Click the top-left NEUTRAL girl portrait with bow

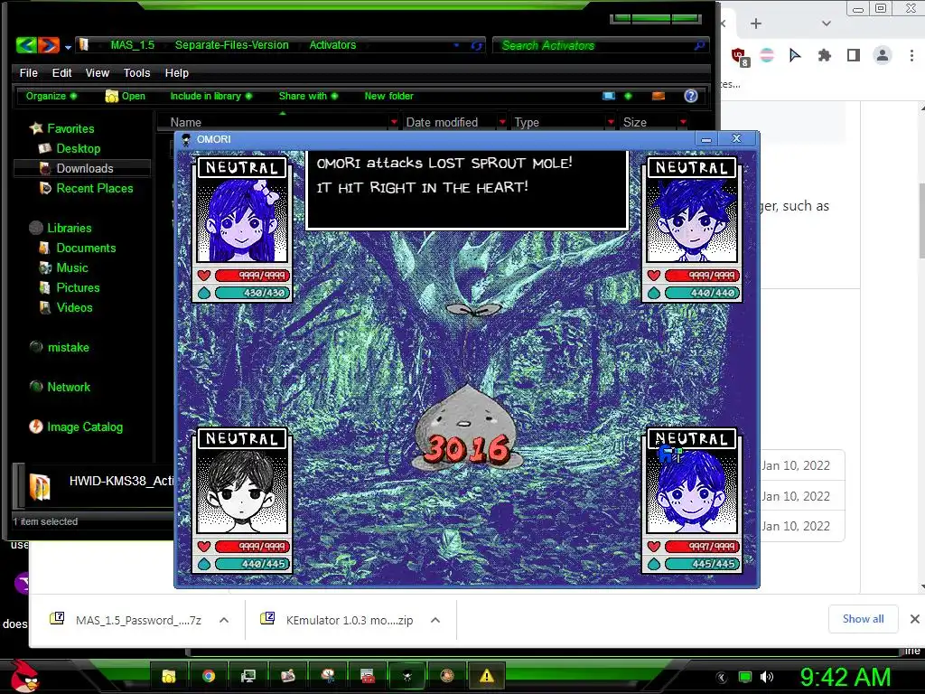pos(242,221)
